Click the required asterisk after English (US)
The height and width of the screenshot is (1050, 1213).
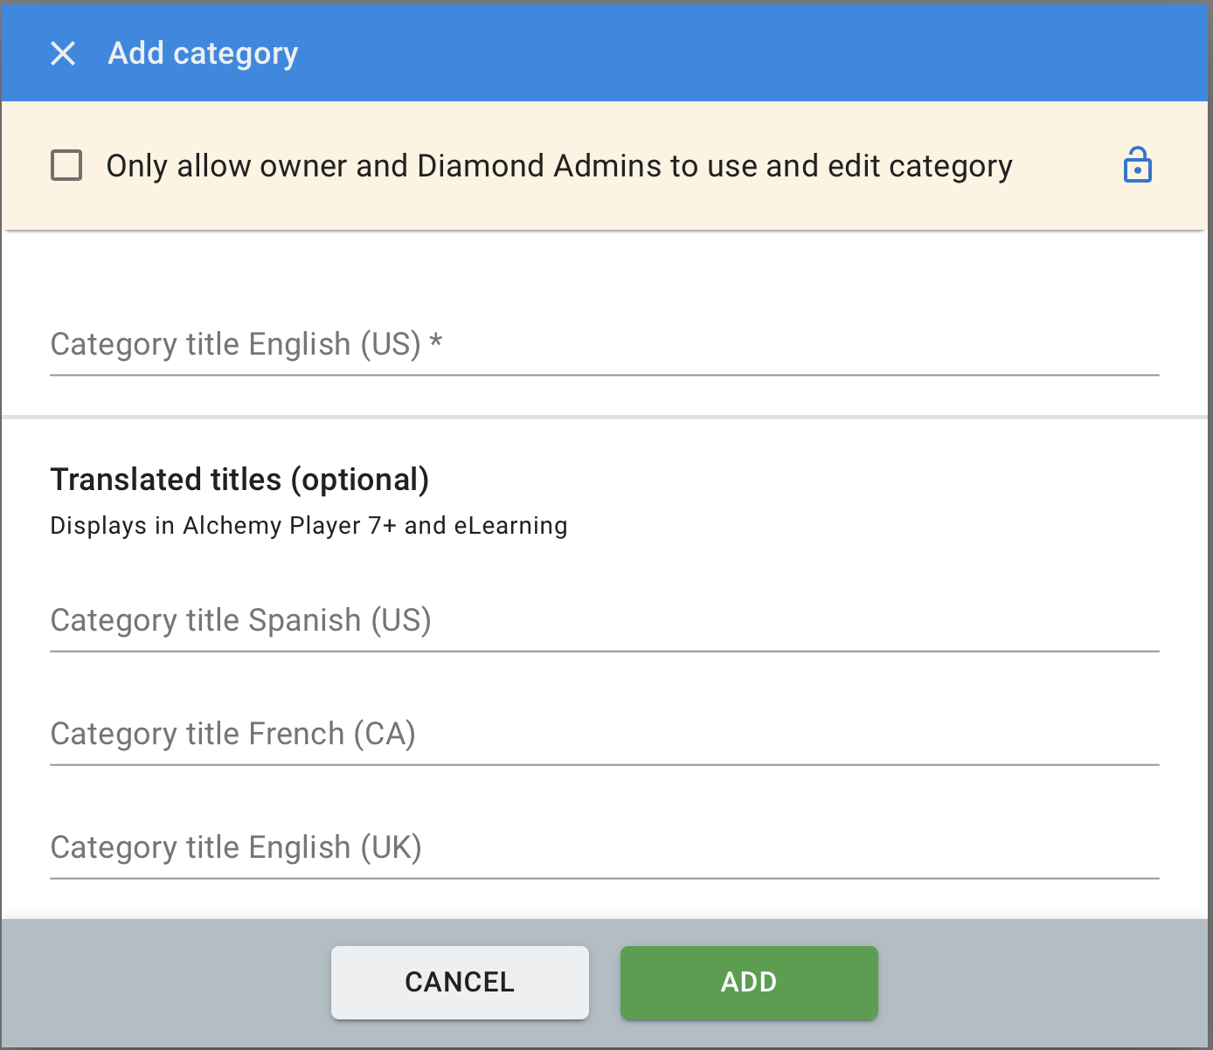click(436, 342)
